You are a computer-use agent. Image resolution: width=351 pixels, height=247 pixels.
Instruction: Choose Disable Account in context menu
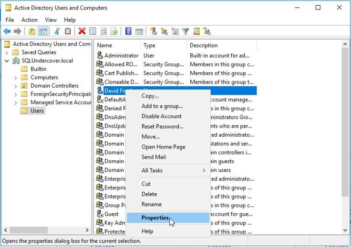click(x=168, y=116)
